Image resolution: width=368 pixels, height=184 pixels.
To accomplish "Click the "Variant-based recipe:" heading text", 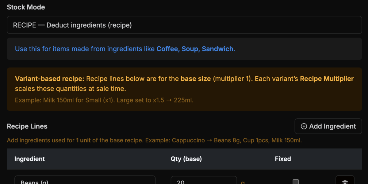I will [x=49, y=79].
